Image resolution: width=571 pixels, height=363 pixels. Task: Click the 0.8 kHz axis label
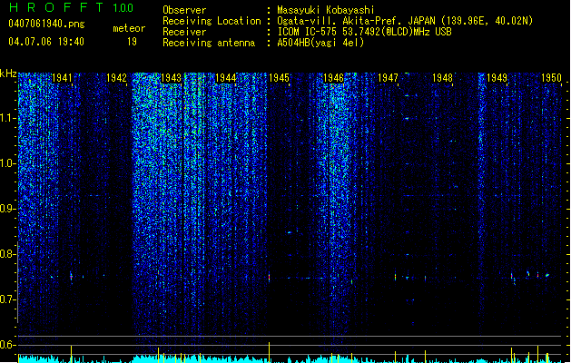pos(7,254)
